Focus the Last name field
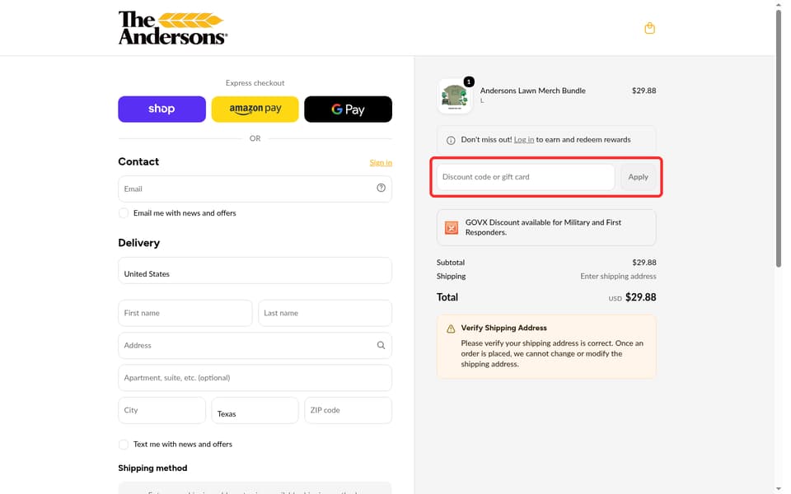Viewport: 791px width, 494px height. pos(325,313)
